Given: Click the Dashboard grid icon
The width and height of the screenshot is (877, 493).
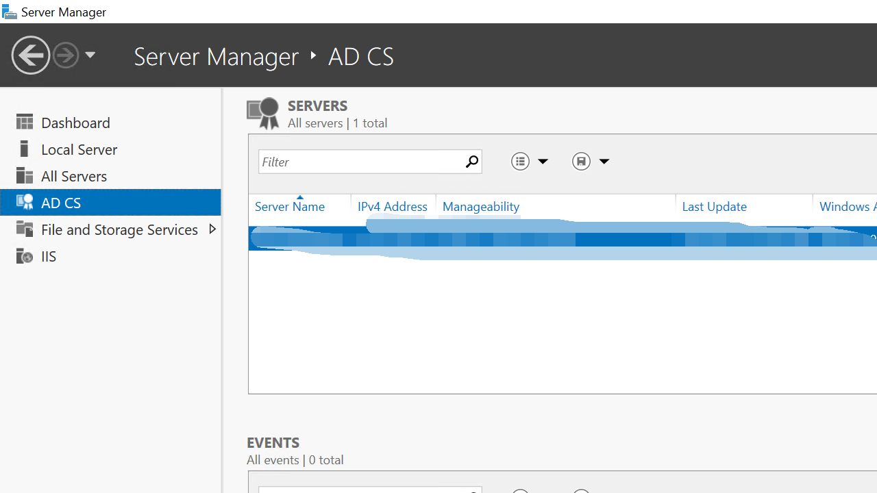Looking at the screenshot, I should point(25,122).
